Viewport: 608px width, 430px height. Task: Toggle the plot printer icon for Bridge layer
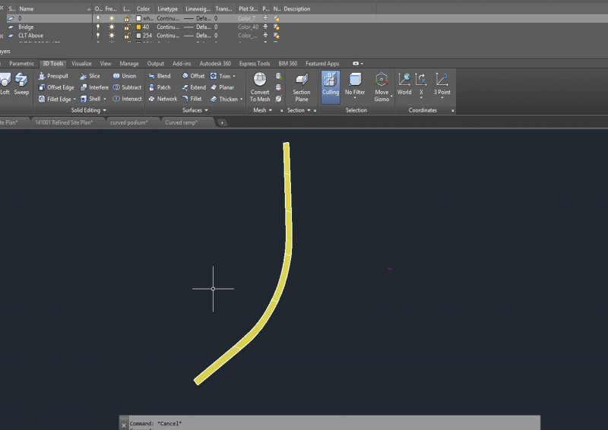pyautogui.click(x=265, y=27)
